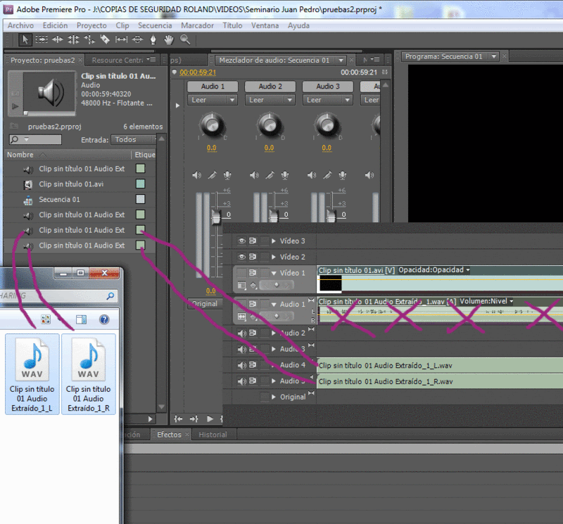Viewport: 563px width, 524px height.
Task: Enable record on Audio 2 mixer channel
Action: point(285,175)
